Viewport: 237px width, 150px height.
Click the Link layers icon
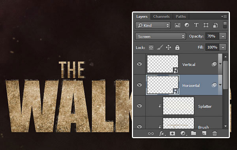pos(151,133)
